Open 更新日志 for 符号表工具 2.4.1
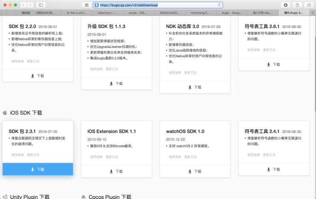 click(269, 155)
